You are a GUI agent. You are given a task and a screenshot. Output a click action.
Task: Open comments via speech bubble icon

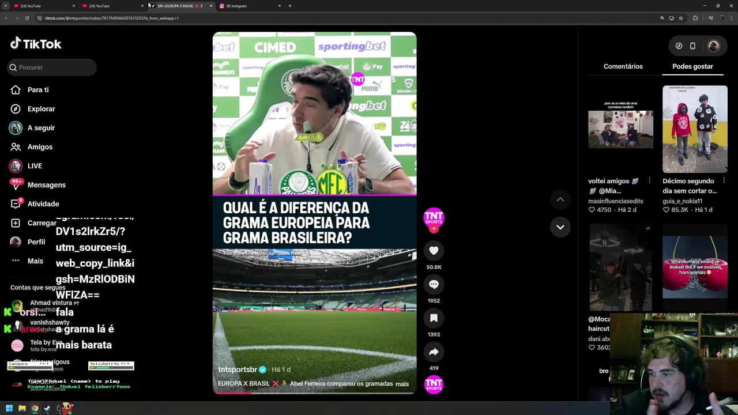[x=434, y=284]
